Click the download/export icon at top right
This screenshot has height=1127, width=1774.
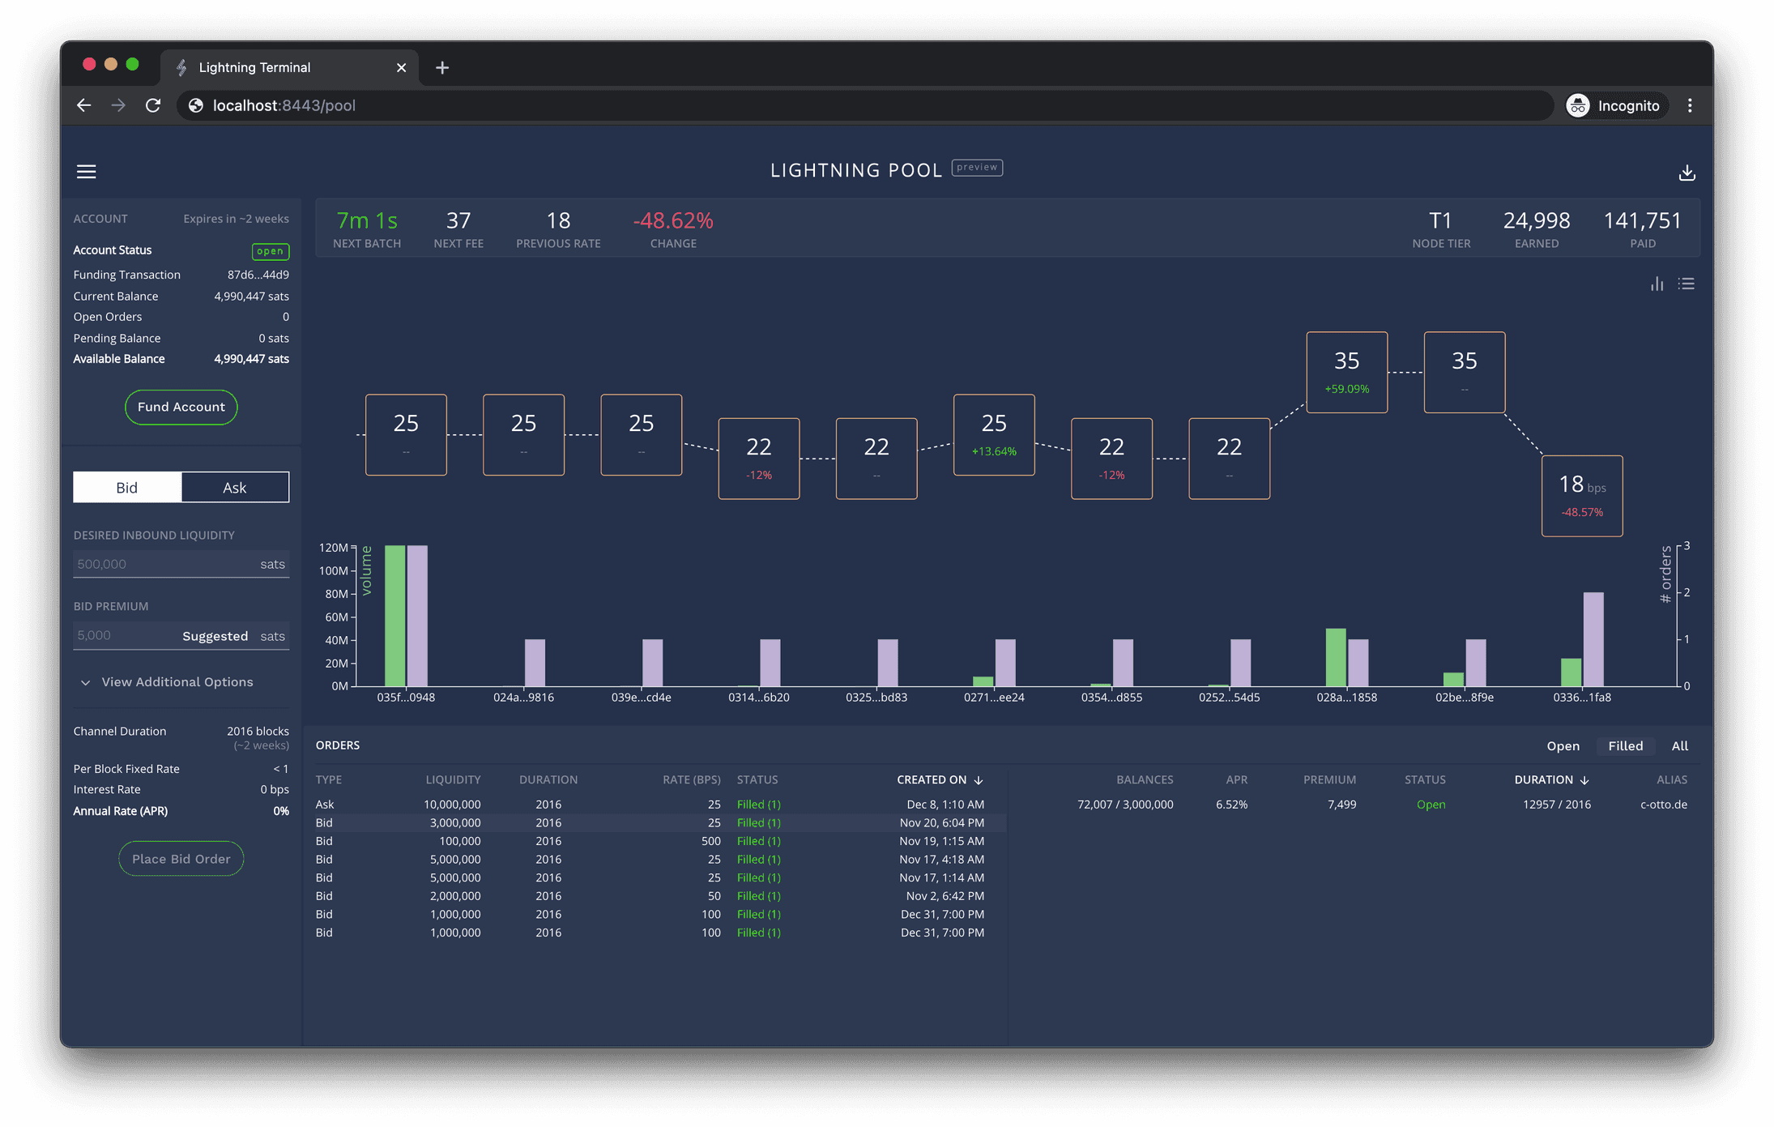(1687, 173)
